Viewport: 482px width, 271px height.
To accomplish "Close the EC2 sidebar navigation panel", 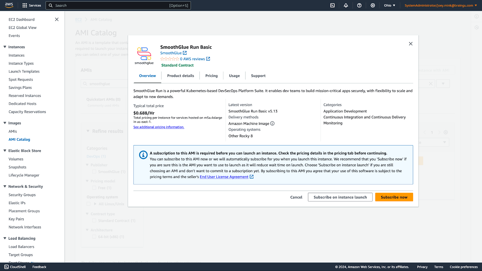I will coord(57,19).
